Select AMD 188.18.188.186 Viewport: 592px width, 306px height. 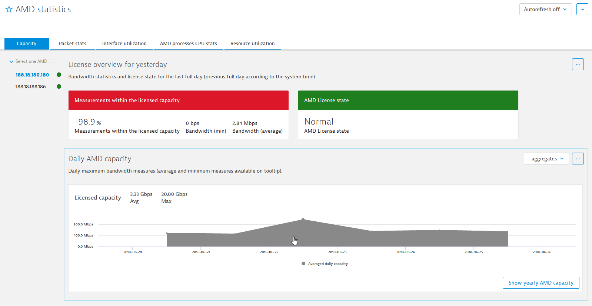31,86
